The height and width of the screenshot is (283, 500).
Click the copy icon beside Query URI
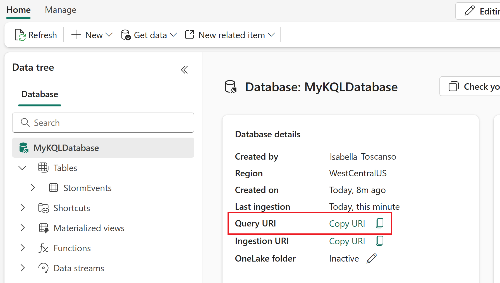pyautogui.click(x=379, y=223)
